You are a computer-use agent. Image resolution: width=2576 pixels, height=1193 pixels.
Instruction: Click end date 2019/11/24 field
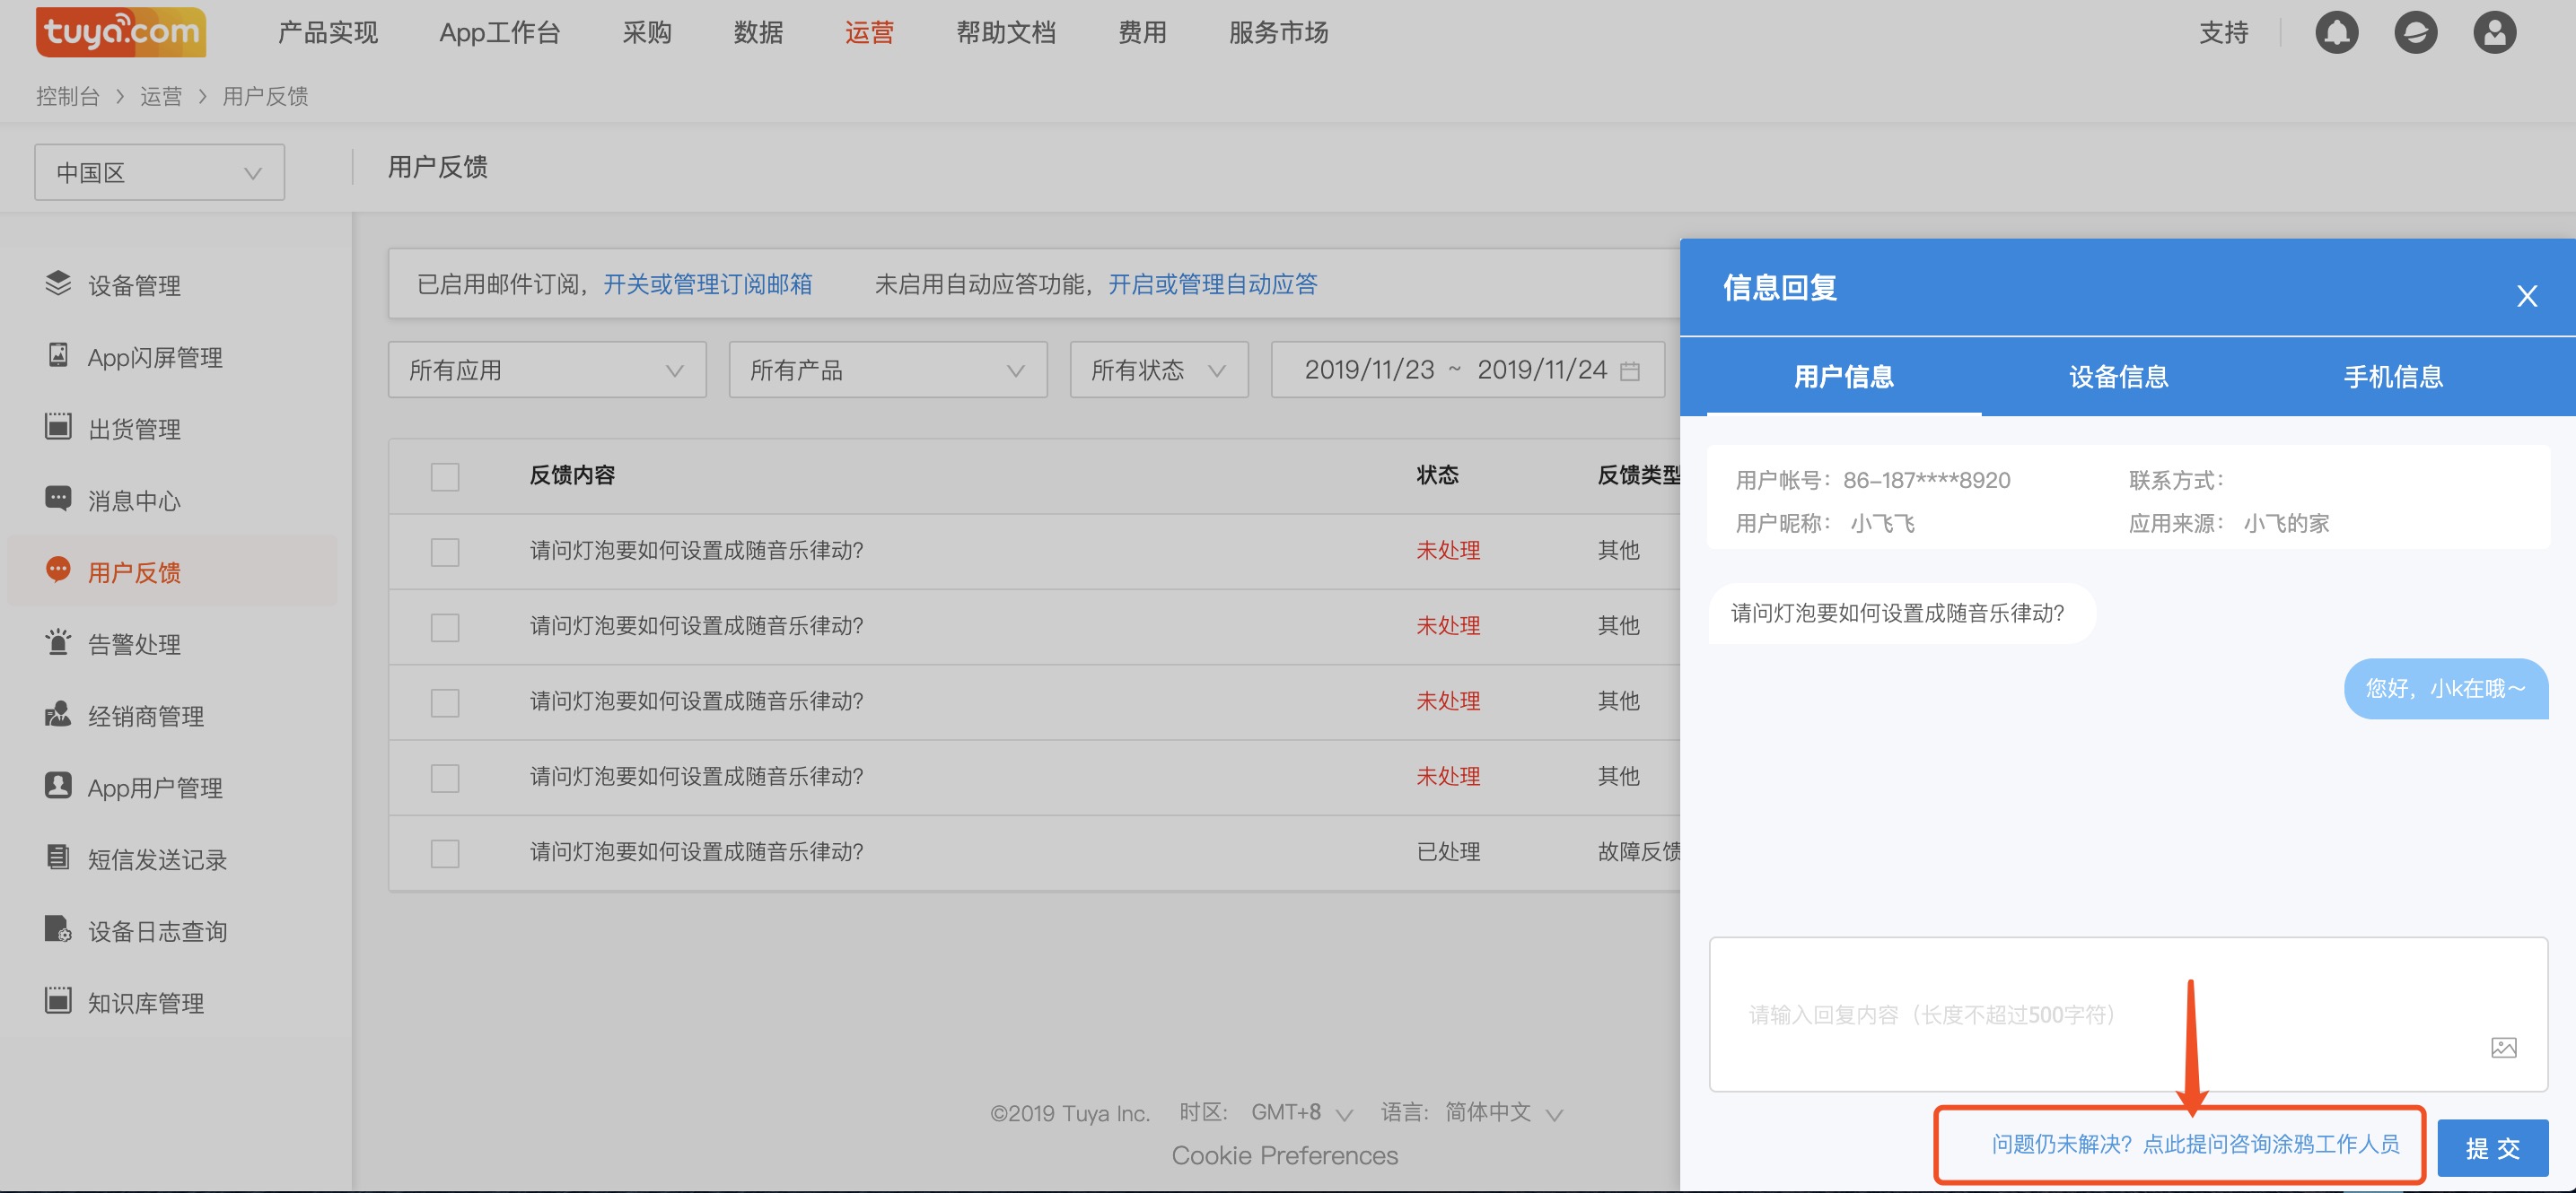pos(1542,370)
